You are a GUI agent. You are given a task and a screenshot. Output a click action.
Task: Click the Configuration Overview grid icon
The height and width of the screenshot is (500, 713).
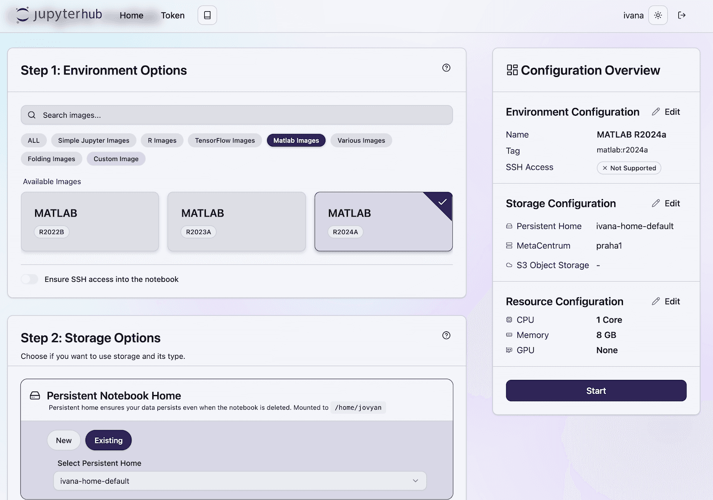[512, 70]
